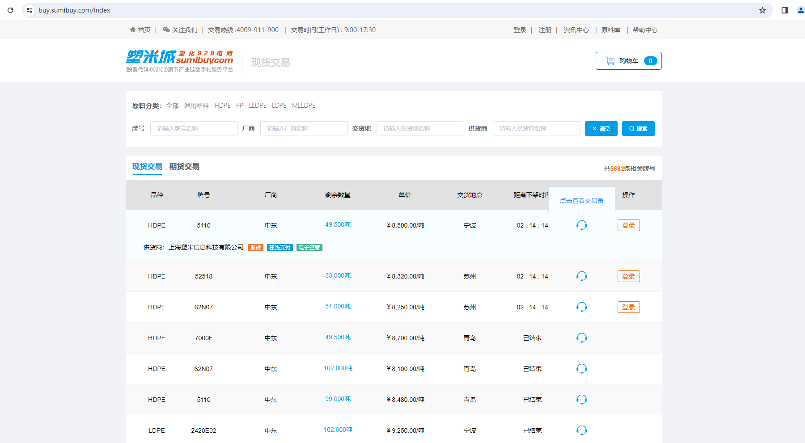Open the site information icon in address bar
The width and height of the screenshot is (805, 443).
30,10
